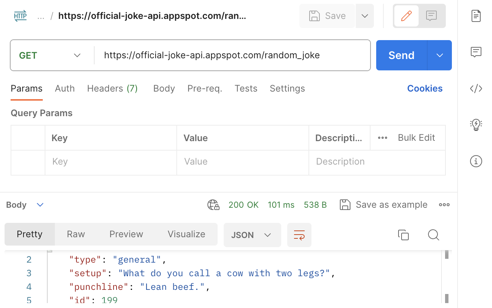Click the setup joke text line
Viewport: 492px width, 308px height.
[202, 273]
